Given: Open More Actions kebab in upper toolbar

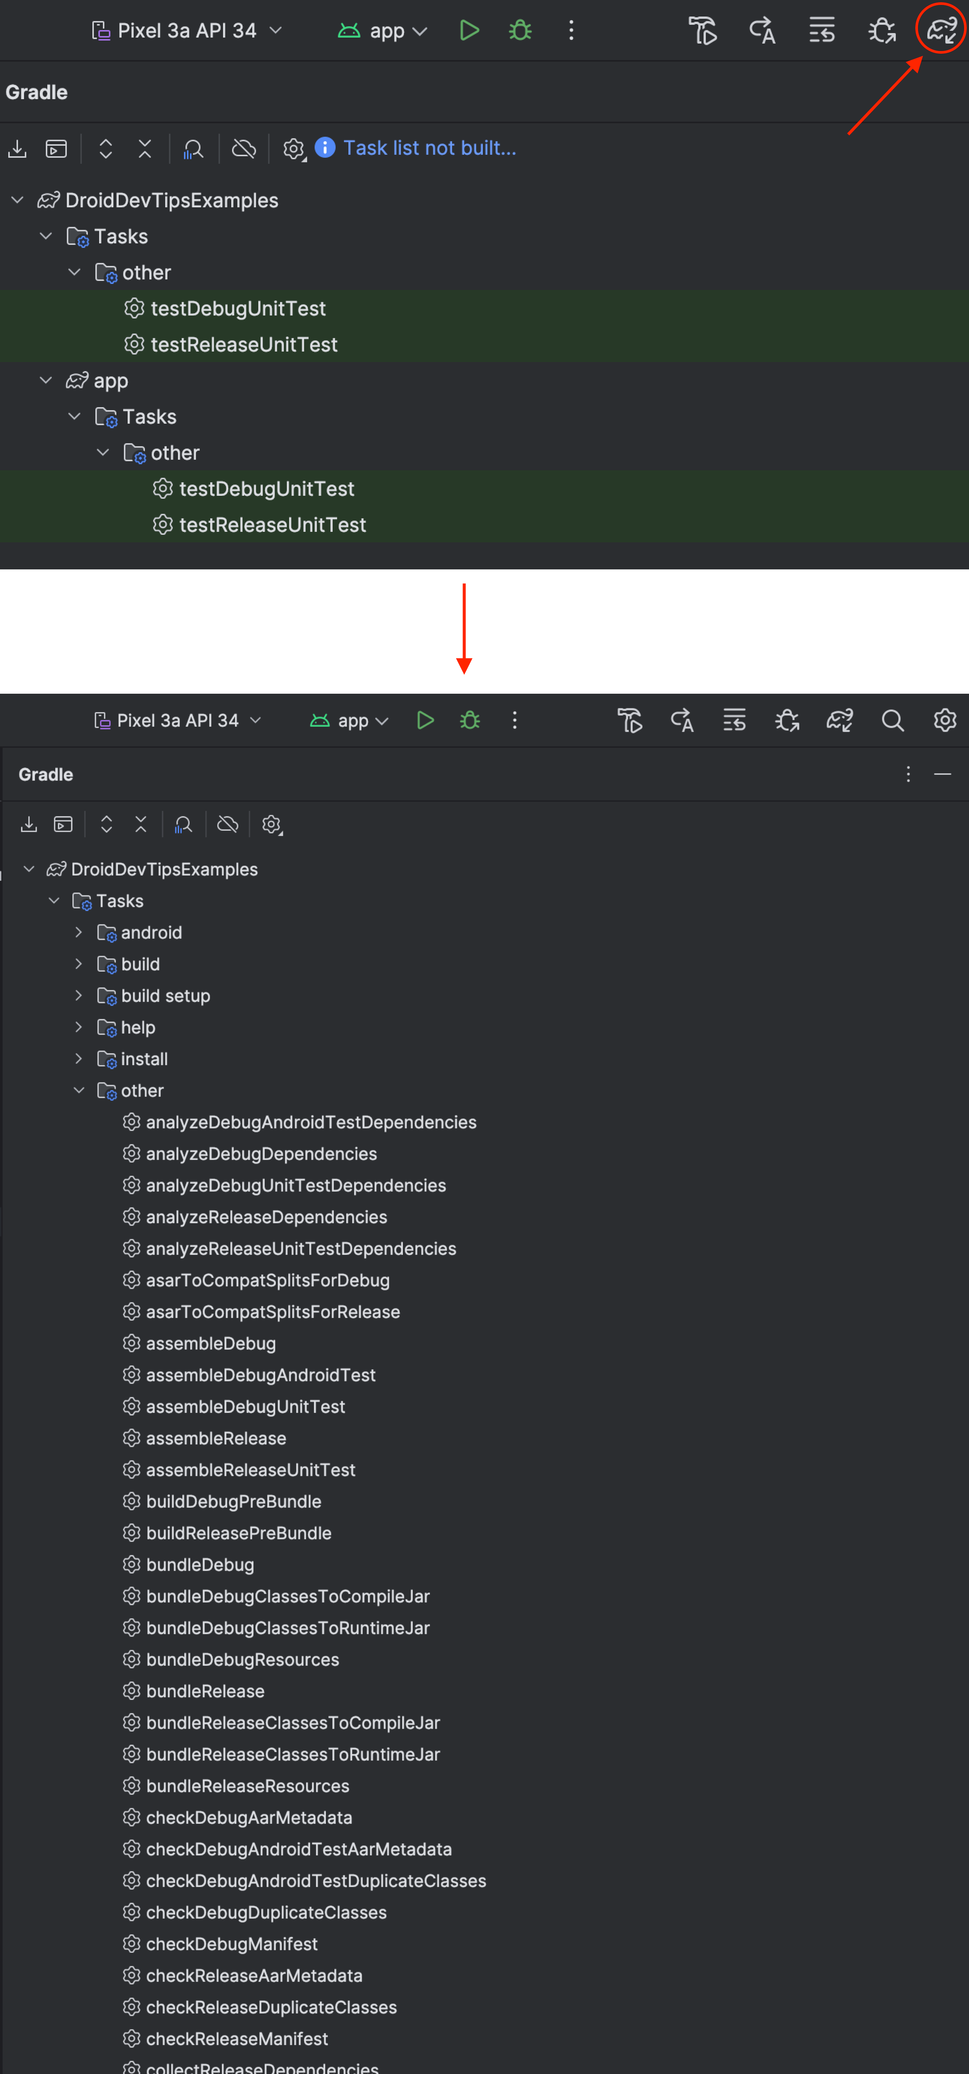Looking at the screenshot, I should 571,30.
